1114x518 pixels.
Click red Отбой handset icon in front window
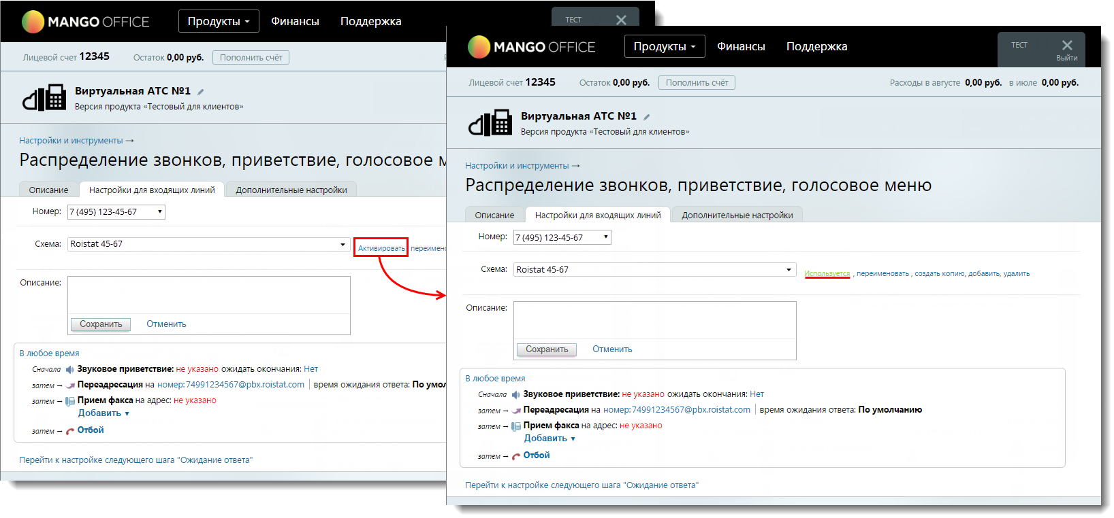516,456
